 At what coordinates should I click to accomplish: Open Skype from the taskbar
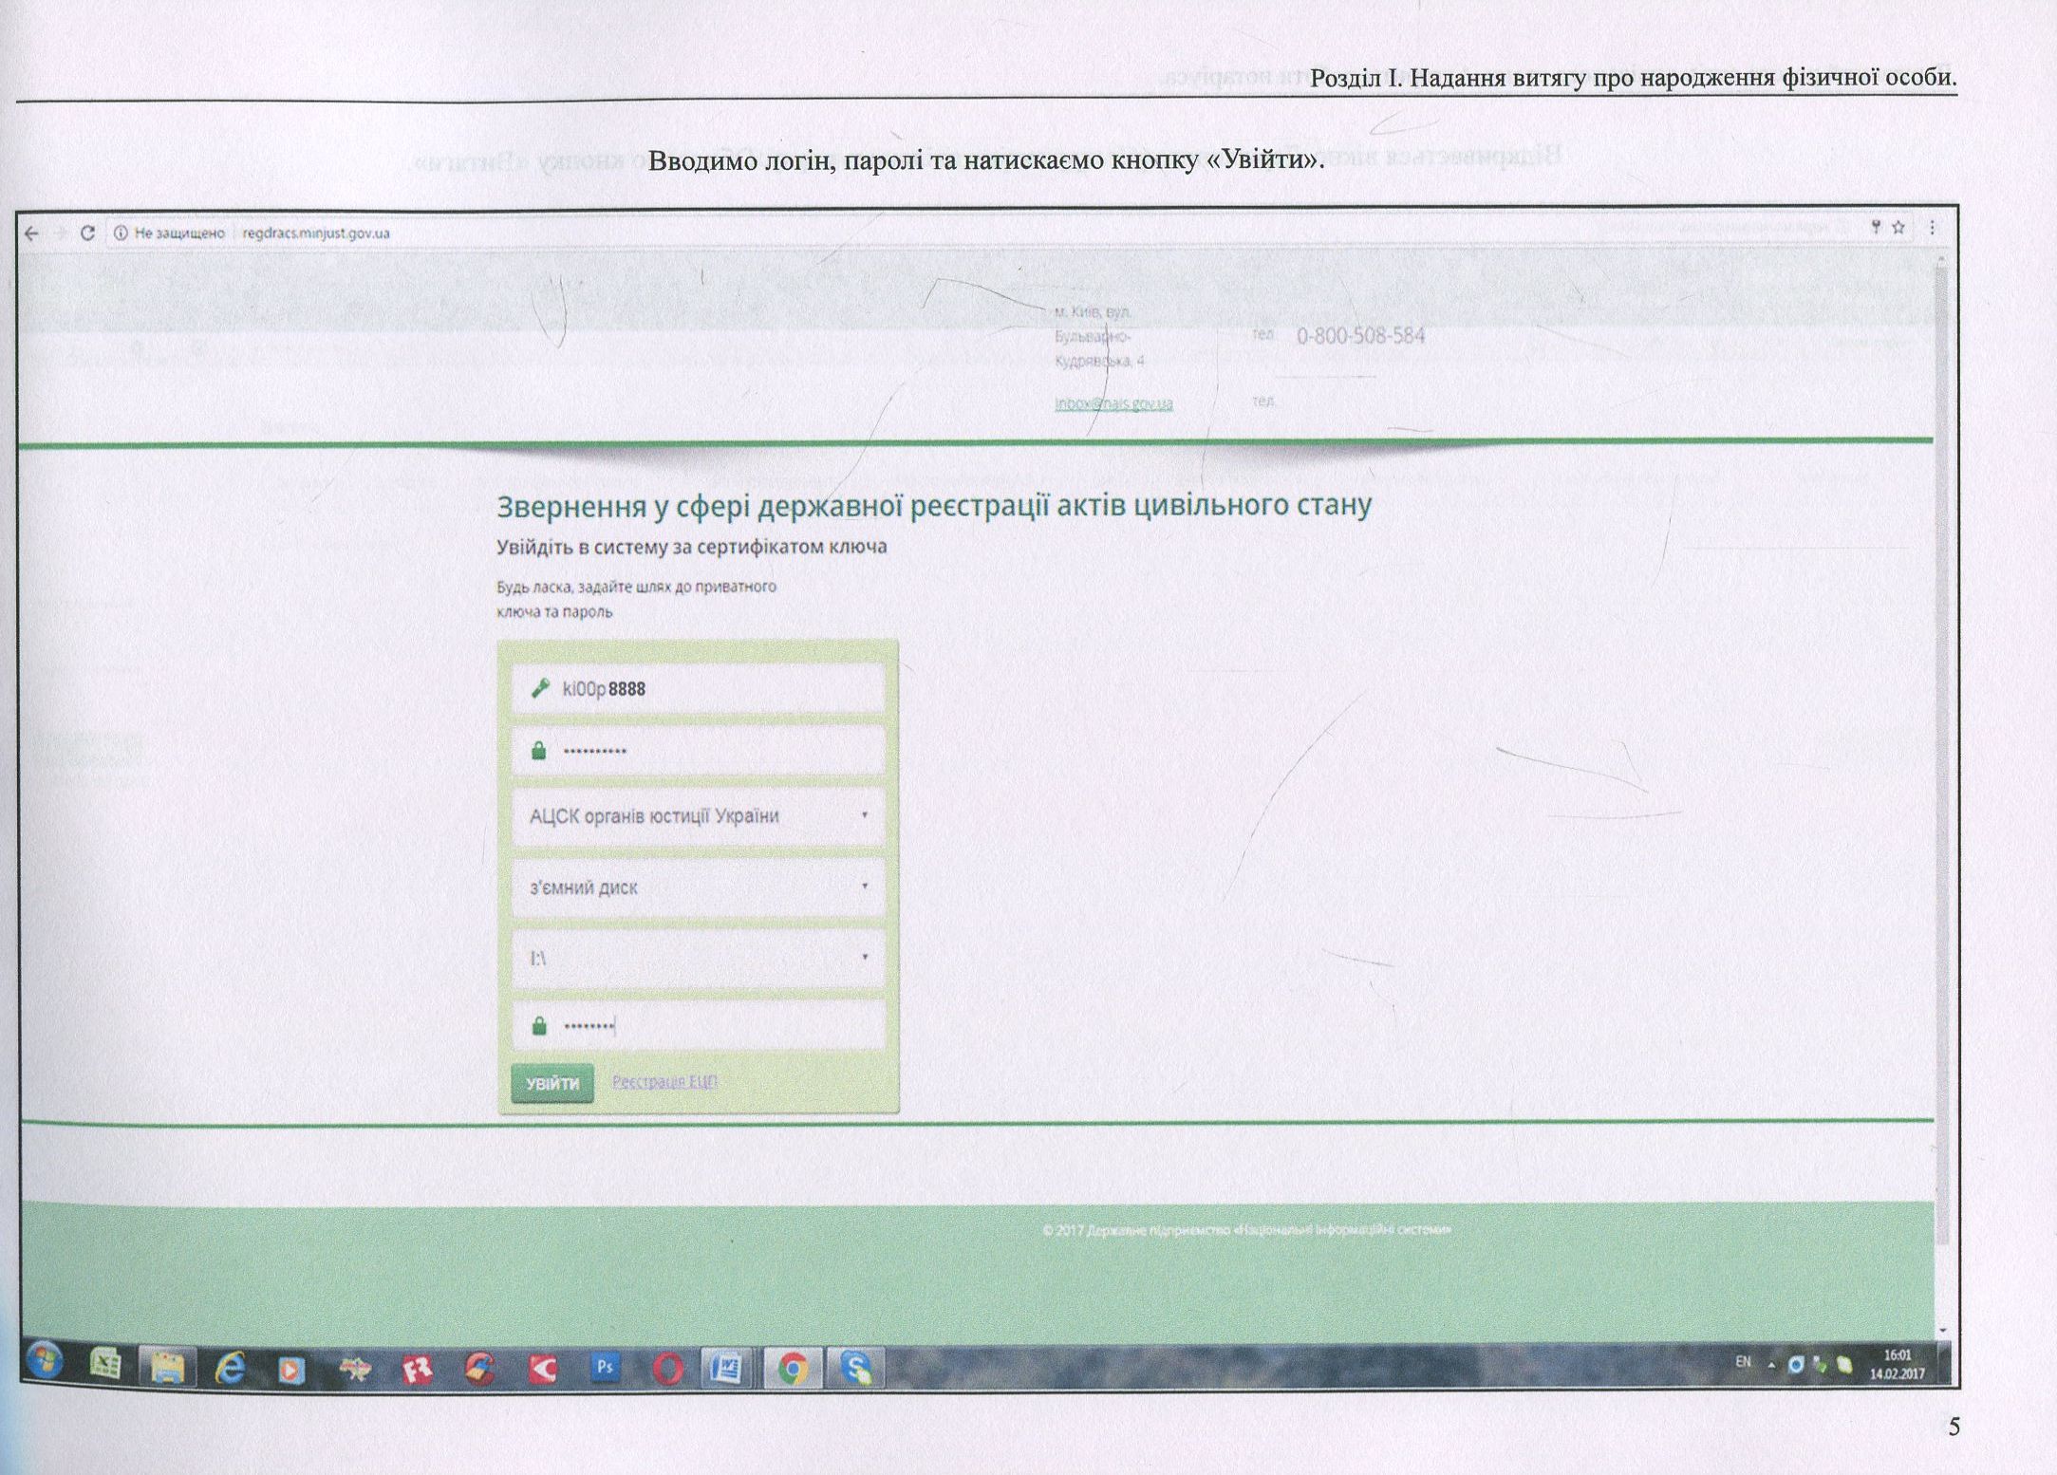coord(856,1368)
